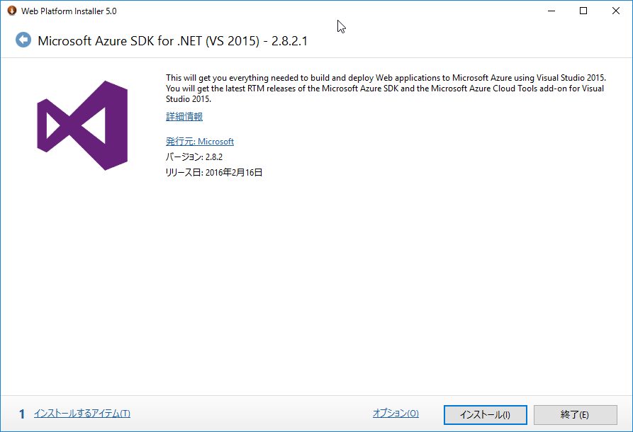This screenshot has height=432, width=633.
Task: Minimize the Web Platform Installer window
Action: tap(551, 11)
